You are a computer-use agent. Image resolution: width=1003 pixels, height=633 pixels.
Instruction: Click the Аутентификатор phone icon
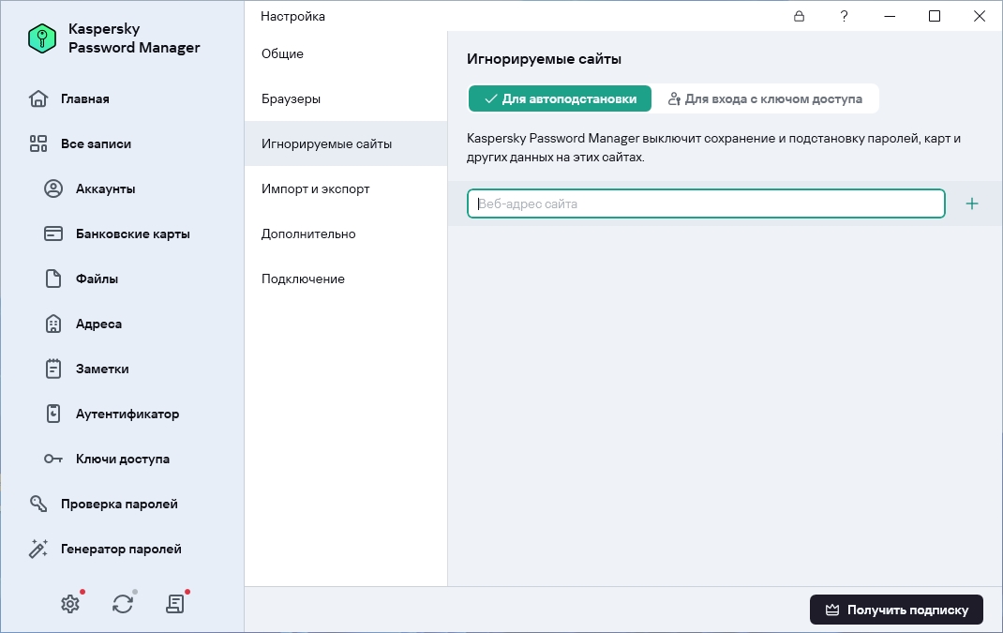[53, 414]
